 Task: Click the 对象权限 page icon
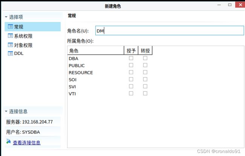(x=10, y=45)
